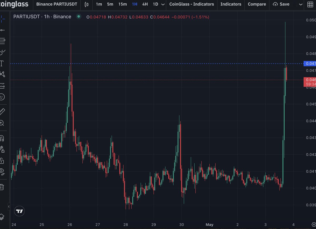Open CoinGlass - Indicators menu
The height and width of the screenshot is (229, 316).
click(192, 4)
